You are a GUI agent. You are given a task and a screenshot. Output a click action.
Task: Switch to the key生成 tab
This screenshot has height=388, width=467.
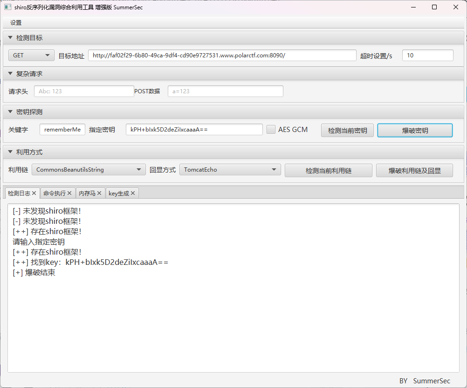[119, 193]
